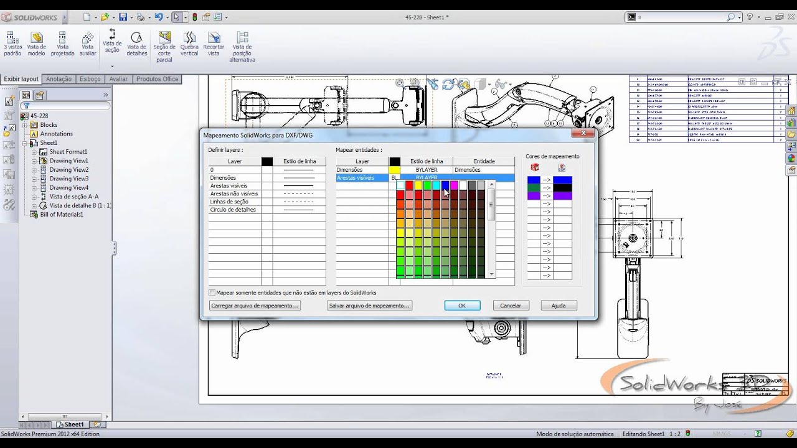This screenshot has height=448, width=797.
Task: Select Bill of Materials1 tree item
Action: 62,215
